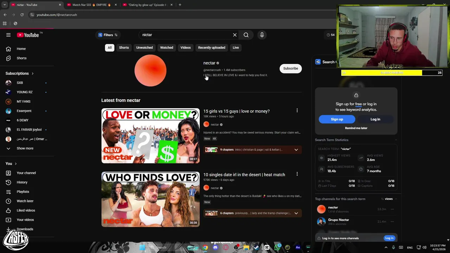
Task: Open Playlists in the sidebar
Action: [22, 192]
